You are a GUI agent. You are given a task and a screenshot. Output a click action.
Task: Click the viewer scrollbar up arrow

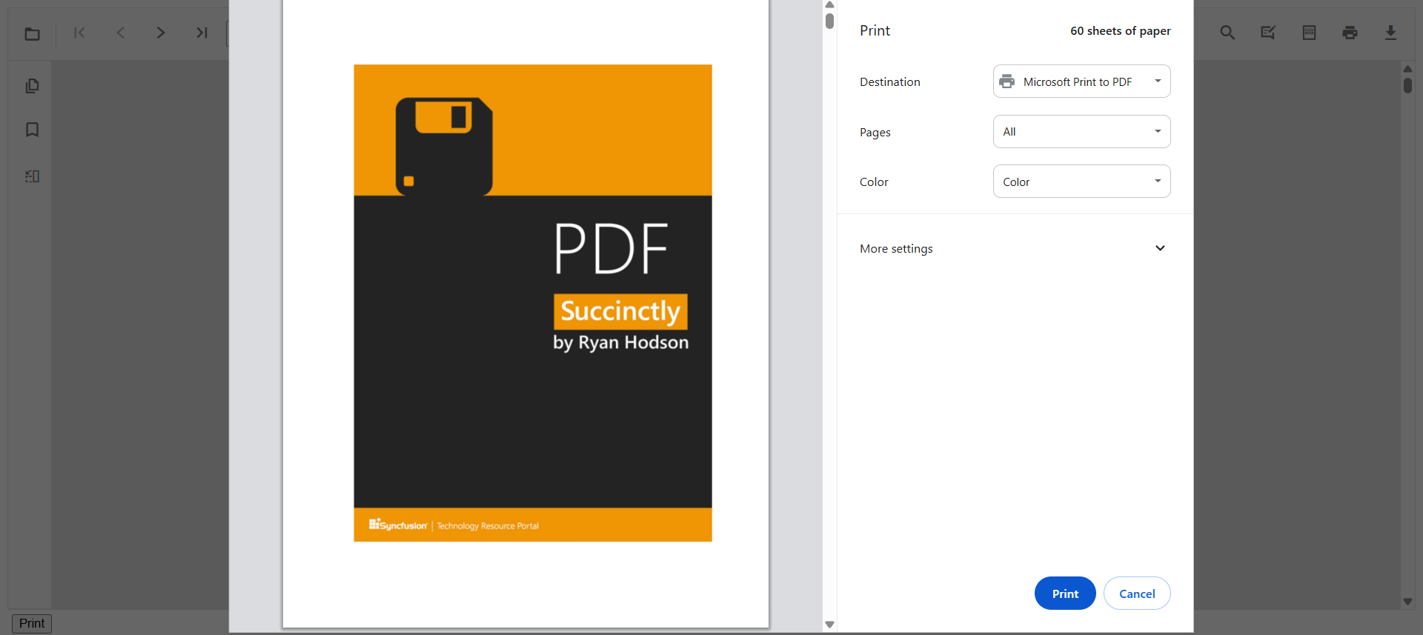tap(1407, 69)
